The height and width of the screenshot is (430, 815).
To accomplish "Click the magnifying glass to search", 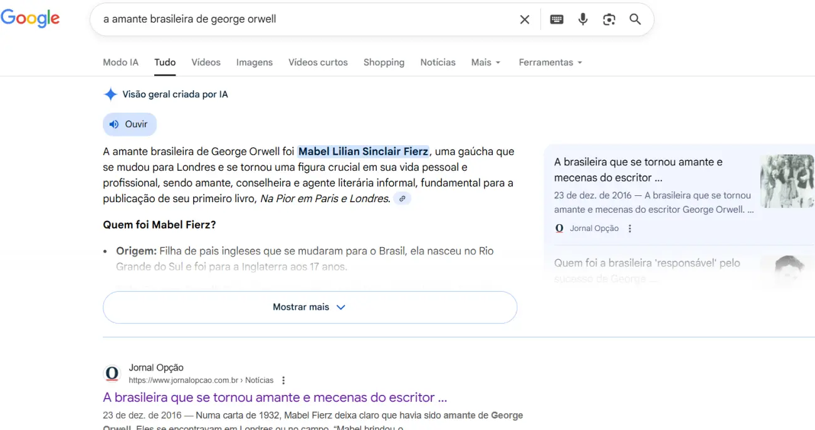I will coord(635,19).
